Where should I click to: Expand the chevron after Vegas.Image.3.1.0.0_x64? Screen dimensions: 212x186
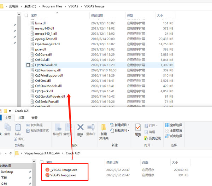pyautogui.click(x=63, y=153)
